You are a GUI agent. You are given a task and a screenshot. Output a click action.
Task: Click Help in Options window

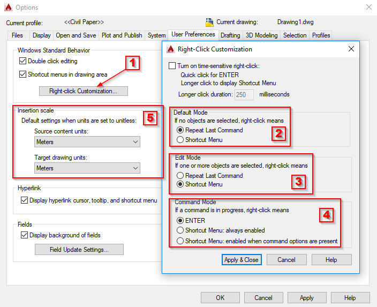tap(350, 297)
